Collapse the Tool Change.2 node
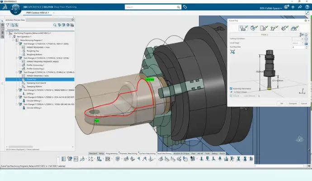312x181 pixels. (x=17, y=58)
